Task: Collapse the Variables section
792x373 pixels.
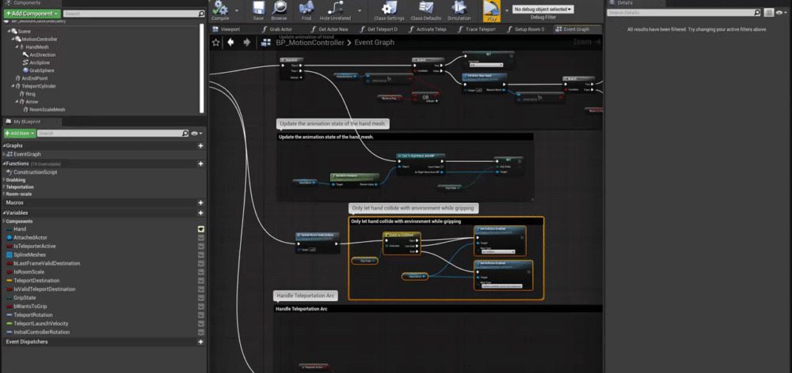Action: [x=5, y=213]
